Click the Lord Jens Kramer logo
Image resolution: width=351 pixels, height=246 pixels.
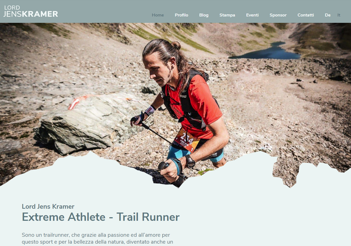pos(31,11)
